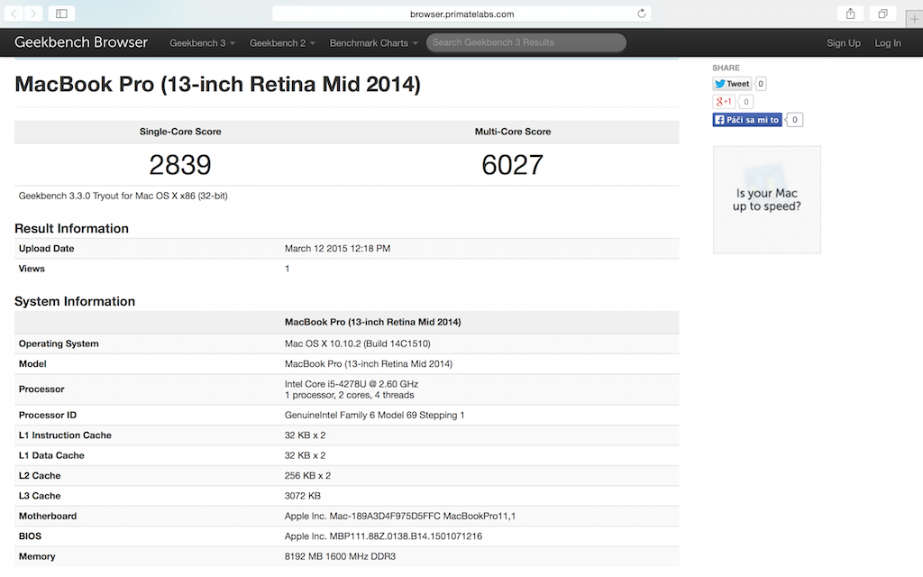Open the Geekbench Browser home logo

[81, 42]
